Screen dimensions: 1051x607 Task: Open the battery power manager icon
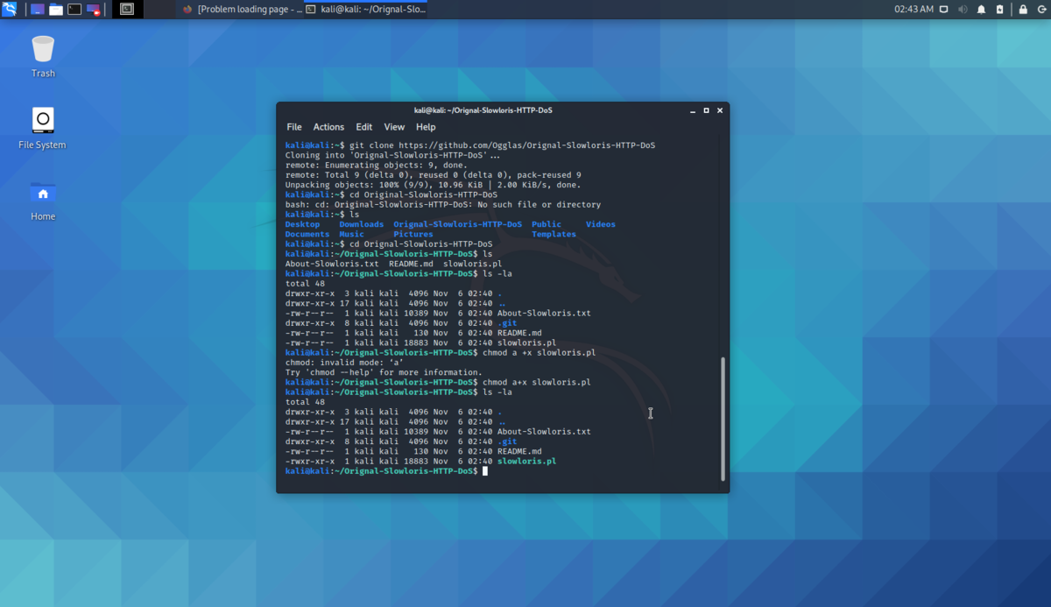click(1000, 10)
